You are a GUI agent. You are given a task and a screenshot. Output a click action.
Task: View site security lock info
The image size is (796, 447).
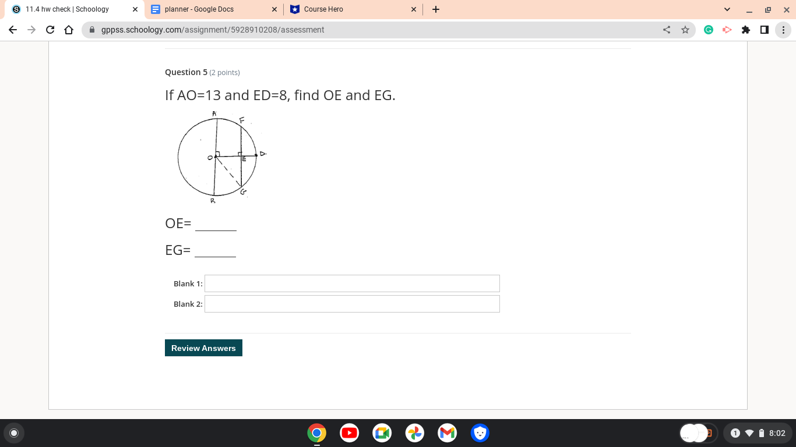point(91,30)
